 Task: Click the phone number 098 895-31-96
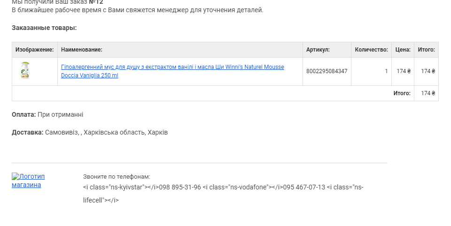[x=180, y=187]
